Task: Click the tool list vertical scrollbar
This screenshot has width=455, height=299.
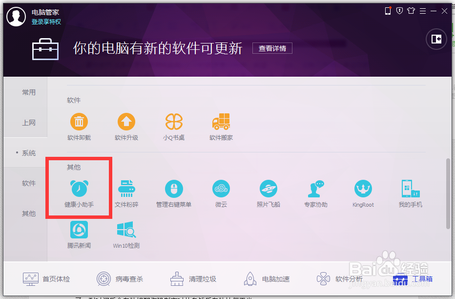Action: coord(448,193)
